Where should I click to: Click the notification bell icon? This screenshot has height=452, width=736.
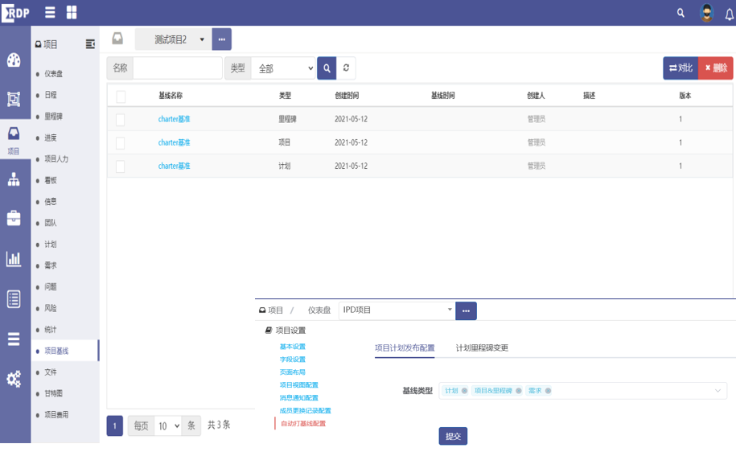click(x=730, y=14)
